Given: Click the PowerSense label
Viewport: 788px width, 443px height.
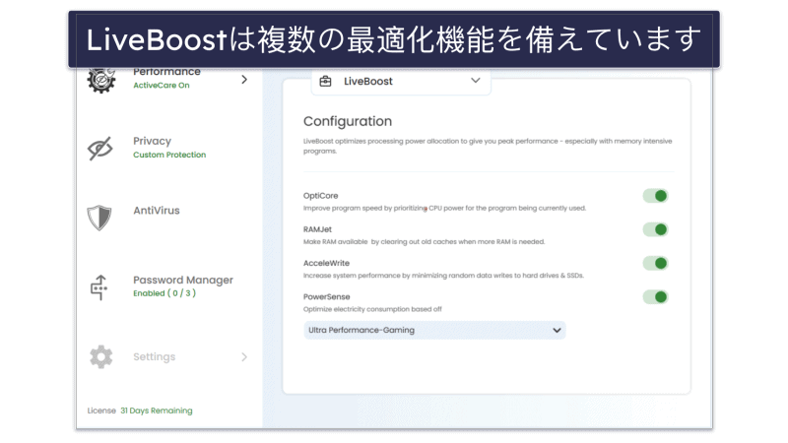Looking at the screenshot, I should point(327,296).
